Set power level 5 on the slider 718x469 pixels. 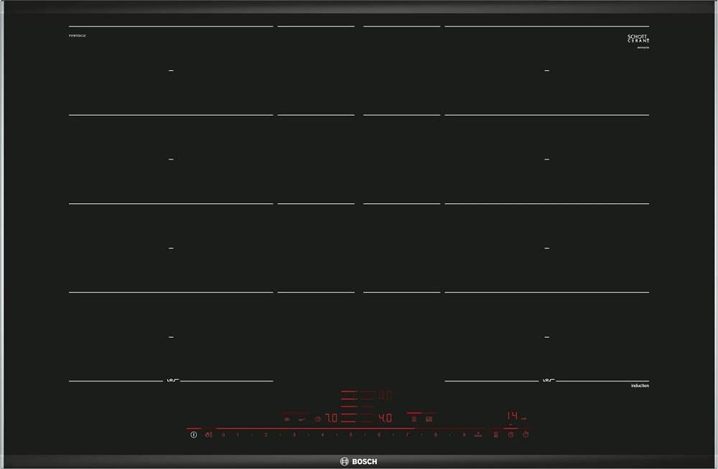click(351, 435)
